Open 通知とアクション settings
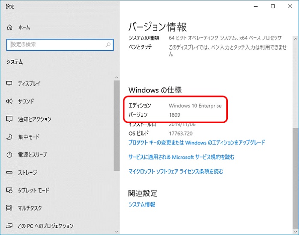The width and height of the screenshot is (299, 235). pos(35,119)
